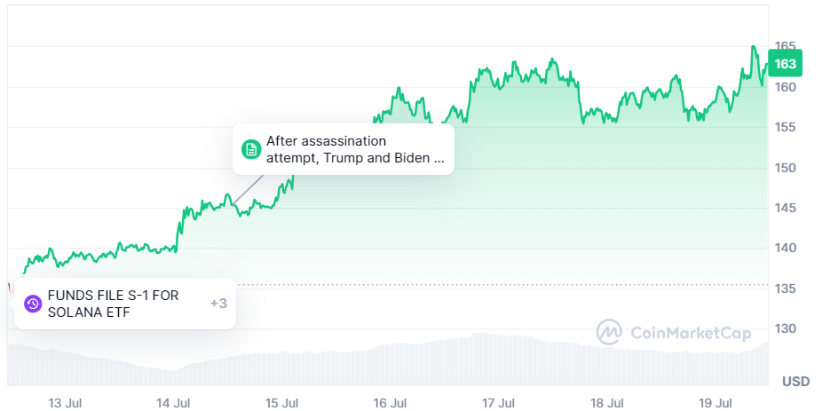Select the 16 Jul date label

pyautogui.click(x=391, y=403)
